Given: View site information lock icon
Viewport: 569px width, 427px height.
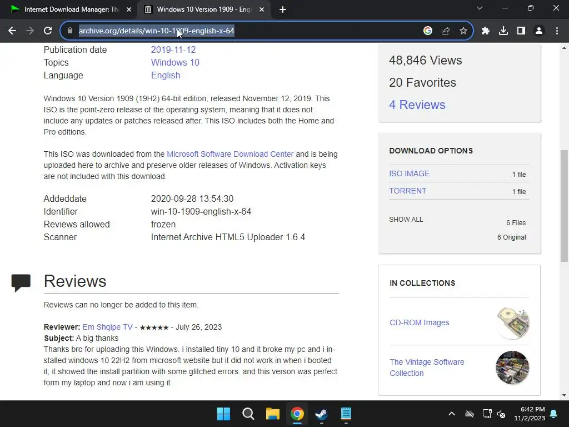Looking at the screenshot, I should 70,31.
